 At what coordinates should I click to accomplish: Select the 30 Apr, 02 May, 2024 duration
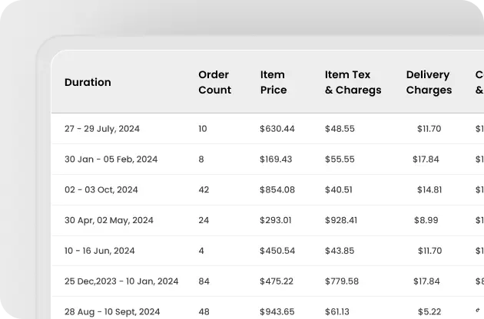pos(109,220)
